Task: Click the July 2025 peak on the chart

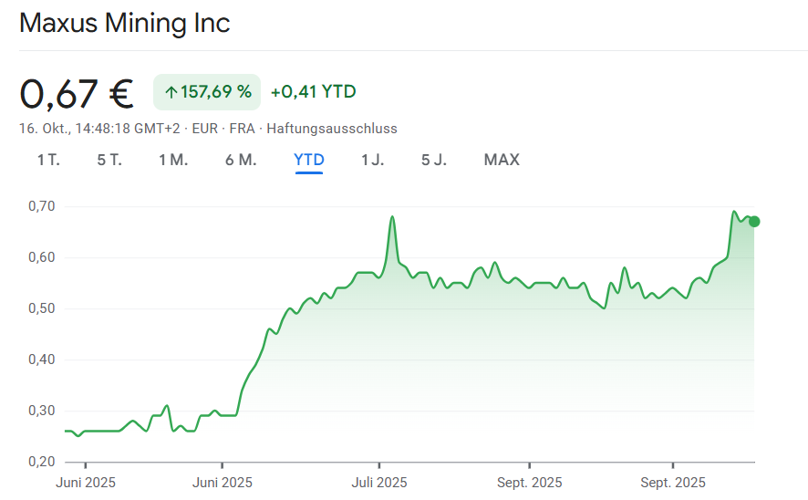Action: [392, 217]
